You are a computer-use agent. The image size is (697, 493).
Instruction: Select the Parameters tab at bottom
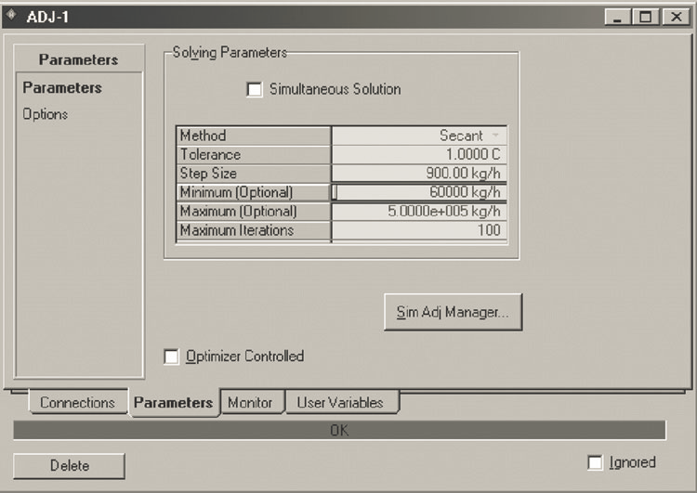coord(173,403)
